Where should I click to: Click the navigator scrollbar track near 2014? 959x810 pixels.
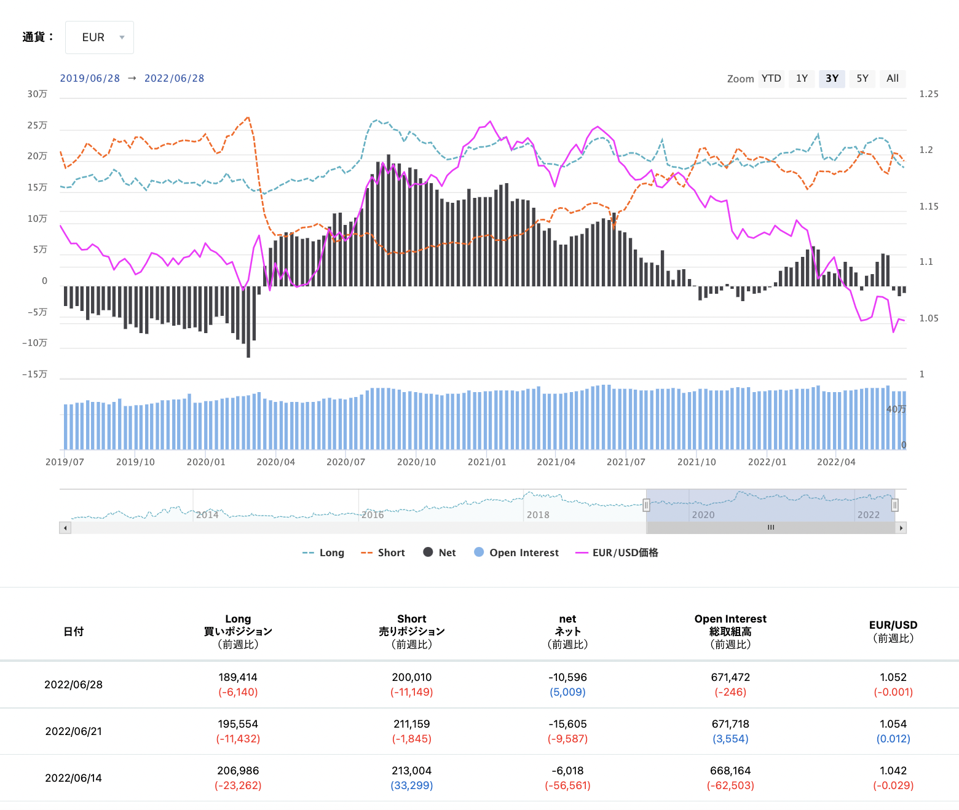207,528
